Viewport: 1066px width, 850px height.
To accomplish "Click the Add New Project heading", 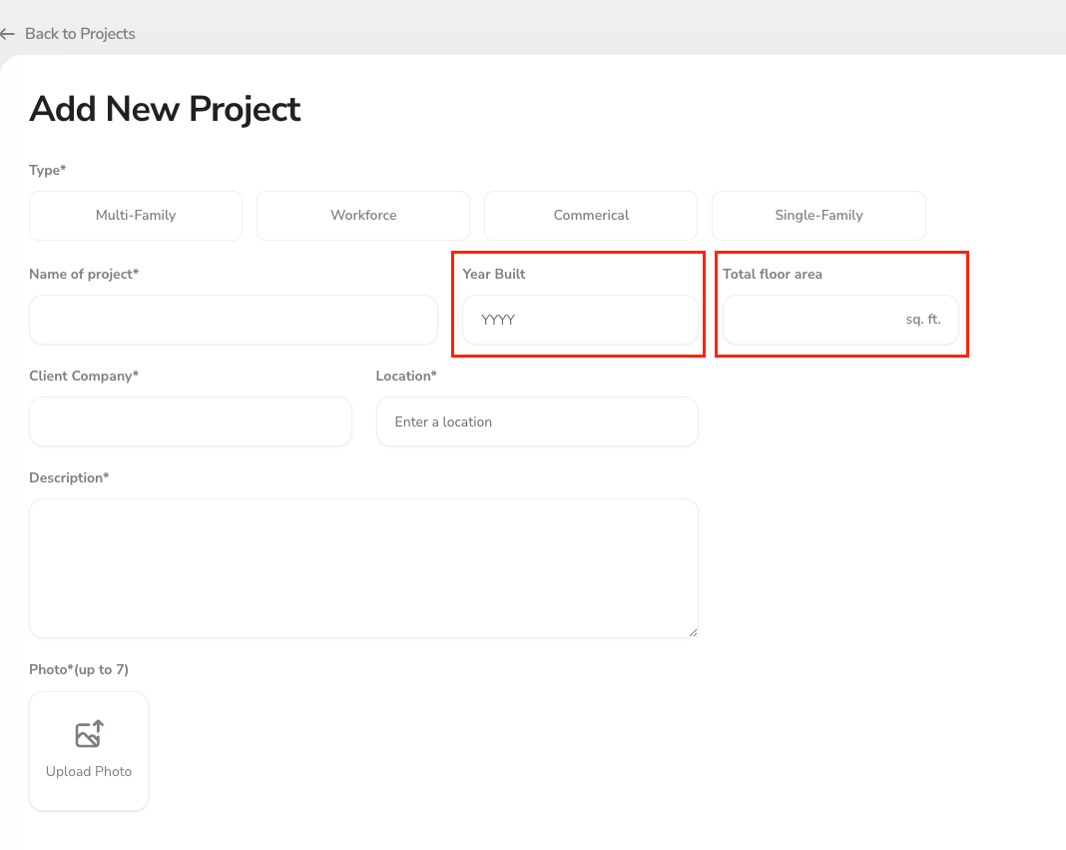I will click(165, 109).
